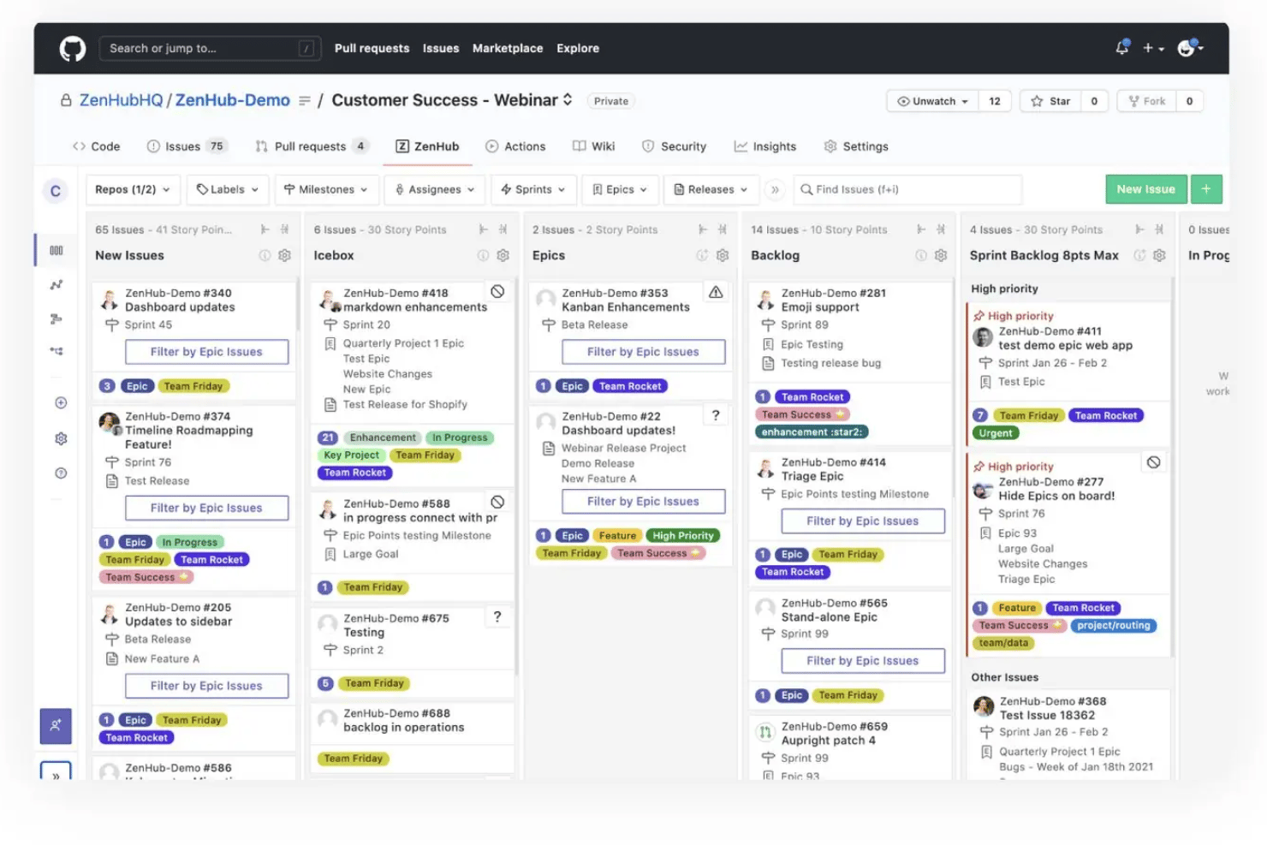The height and width of the screenshot is (845, 1267).
Task: Switch to the Insights tab
Action: pos(765,146)
